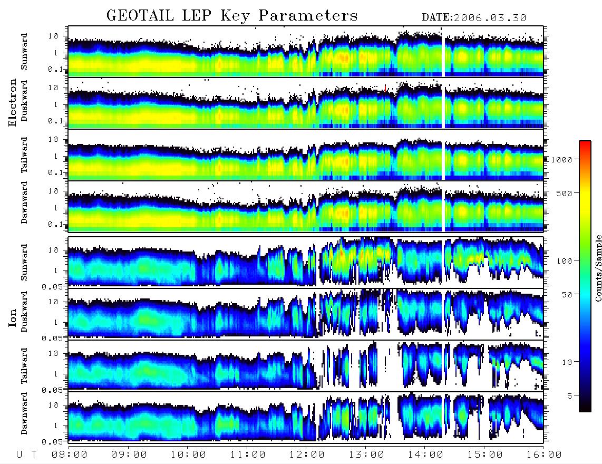This screenshot has height=464, width=602.
Task: Click the "0.1" tick of Electron Dawnward panel
Action: 55,224
